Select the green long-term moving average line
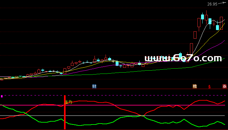This screenshot has height=130, width=228. (x=130, y=72)
